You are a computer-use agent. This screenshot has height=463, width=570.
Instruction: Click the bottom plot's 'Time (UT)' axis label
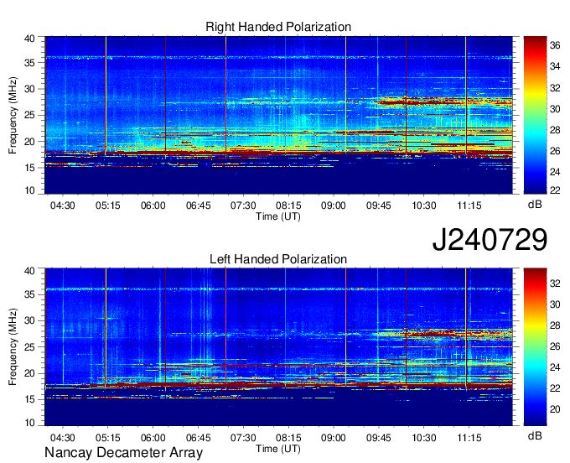(278, 449)
